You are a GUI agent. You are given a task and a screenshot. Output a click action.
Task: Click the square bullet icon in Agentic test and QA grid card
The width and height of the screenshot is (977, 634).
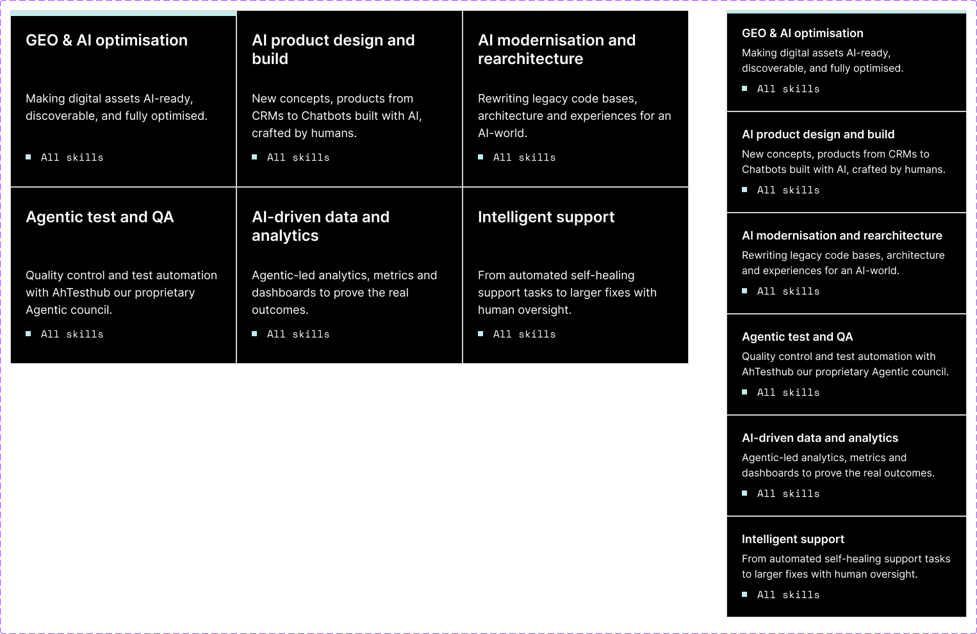(x=28, y=334)
